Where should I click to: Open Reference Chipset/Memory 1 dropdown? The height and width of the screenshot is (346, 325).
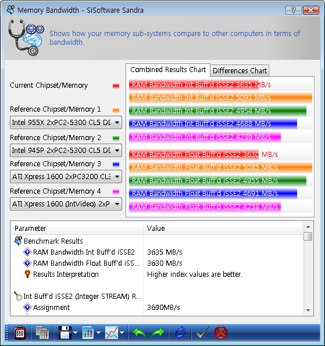[x=66, y=123]
